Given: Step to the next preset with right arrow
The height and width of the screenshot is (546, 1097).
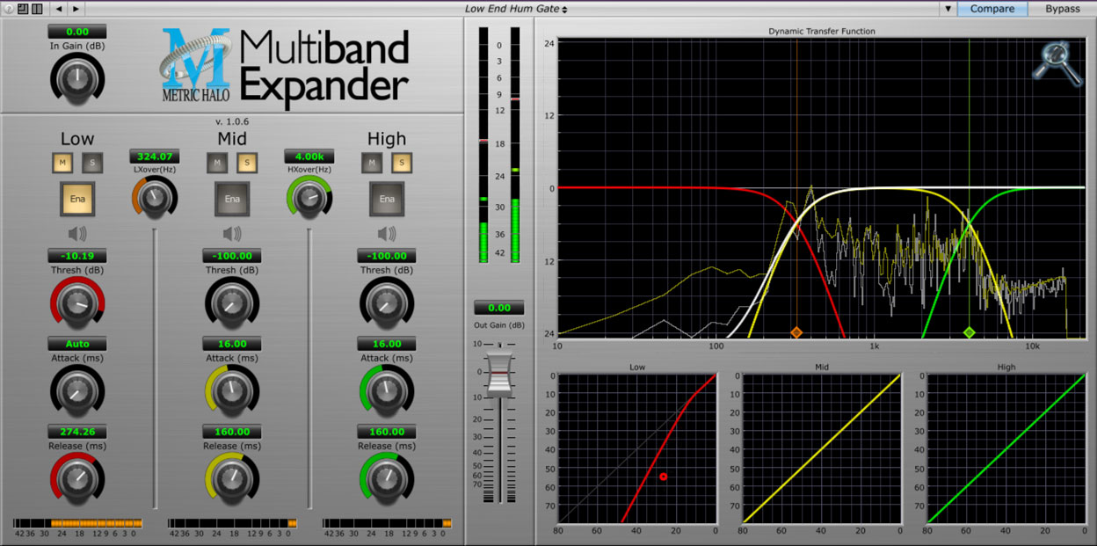Looking at the screenshot, I should 76,9.
